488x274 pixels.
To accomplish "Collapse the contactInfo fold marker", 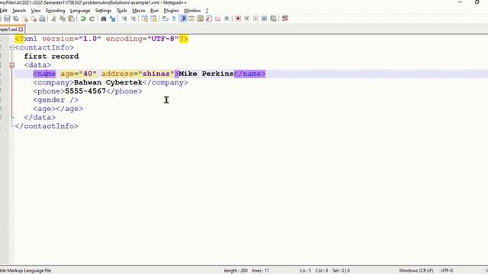I will tap(12, 47).
